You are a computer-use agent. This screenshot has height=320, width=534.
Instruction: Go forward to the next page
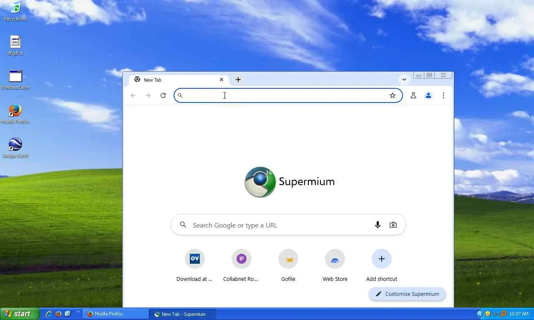tap(148, 95)
